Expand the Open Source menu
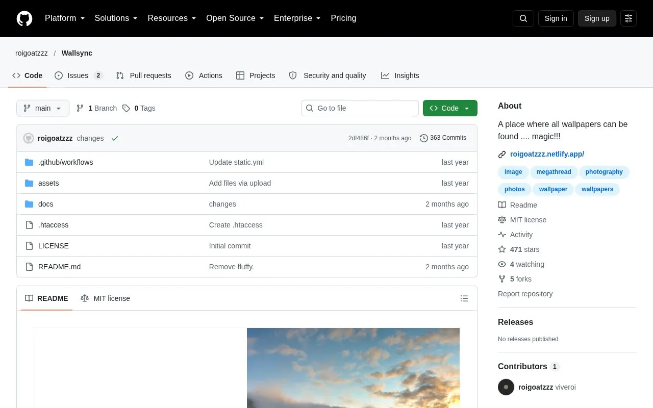 tap(235, 18)
